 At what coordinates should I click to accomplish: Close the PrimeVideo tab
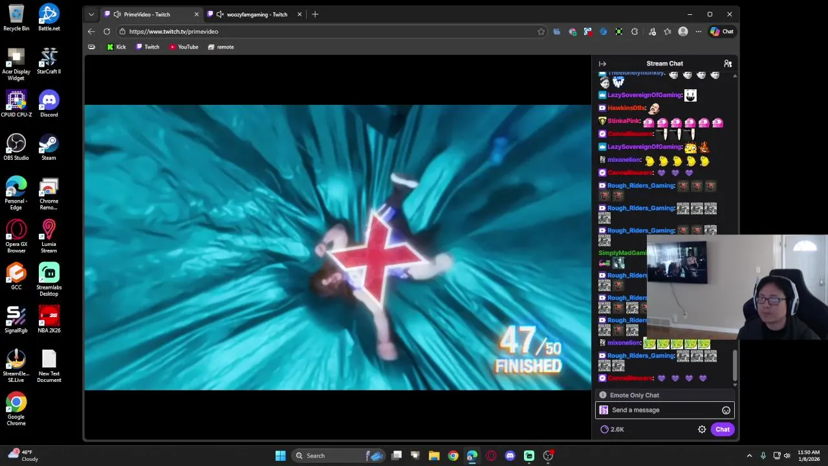[196, 14]
